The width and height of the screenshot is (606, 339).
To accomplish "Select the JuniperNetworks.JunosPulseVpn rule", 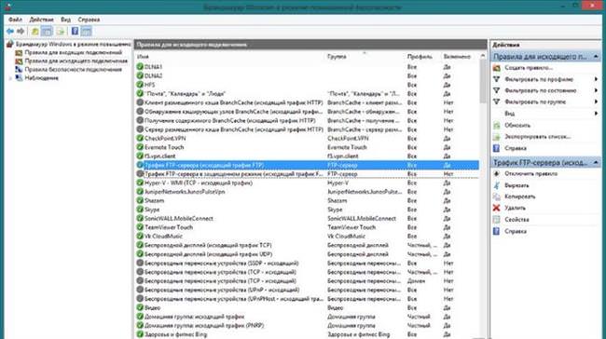I will (308, 192).
